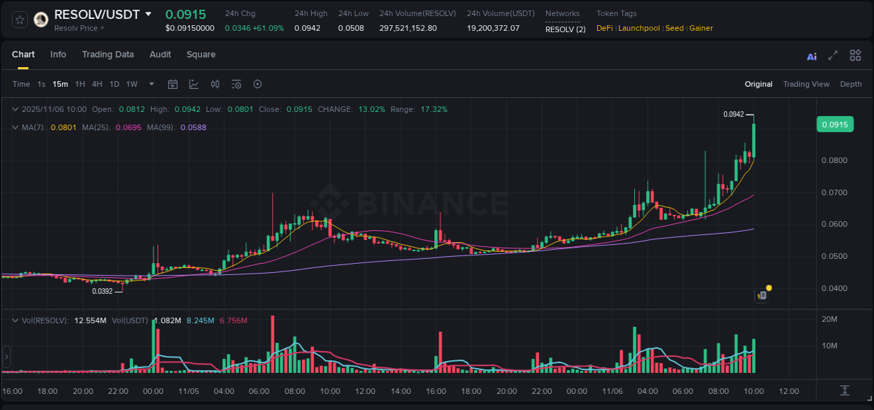874x410 pixels.
Task: Click the RESOLV token logo thumbnail
Action: click(41, 20)
